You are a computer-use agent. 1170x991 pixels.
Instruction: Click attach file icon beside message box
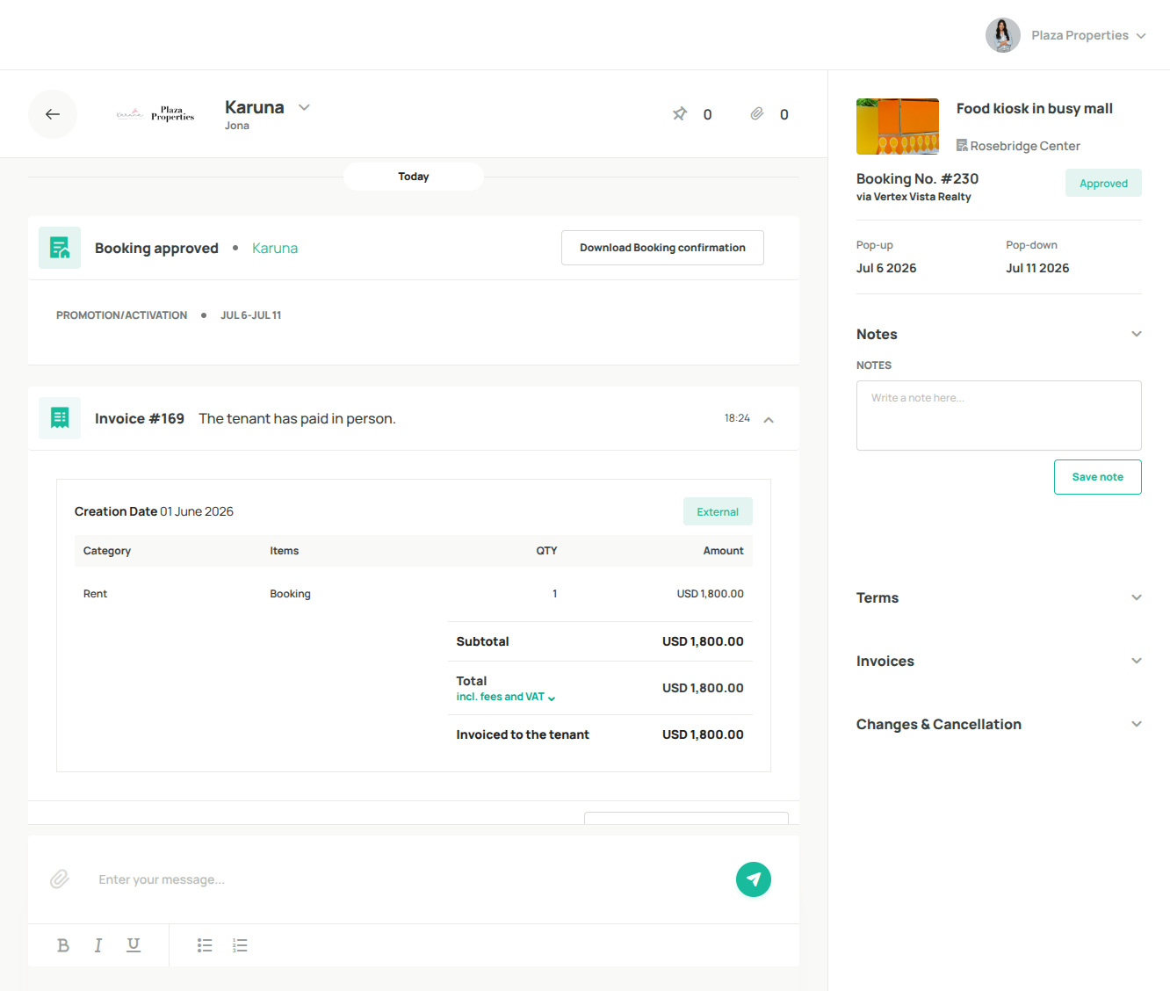point(60,879)
